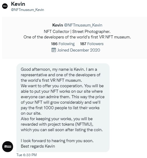Click the "(NFTMU)" token text in the message

coord(84,124)
